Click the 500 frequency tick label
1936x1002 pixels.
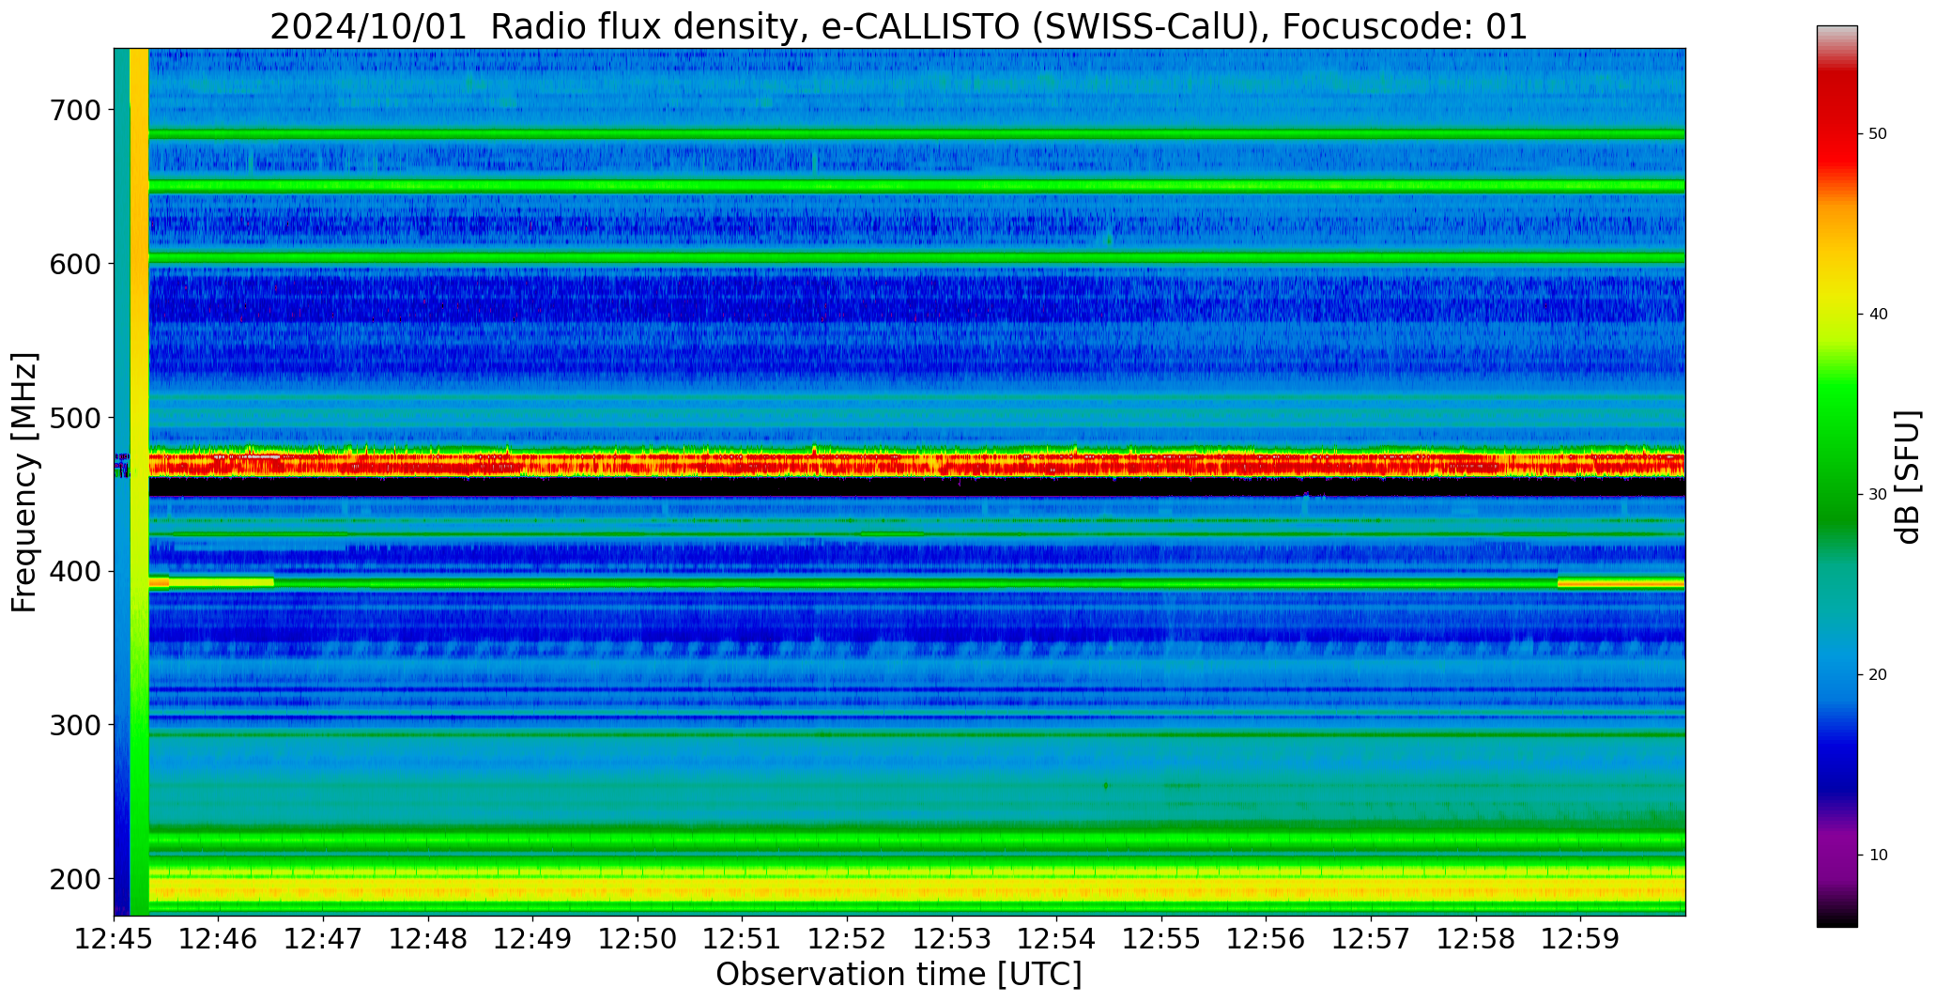pos(75,417)
